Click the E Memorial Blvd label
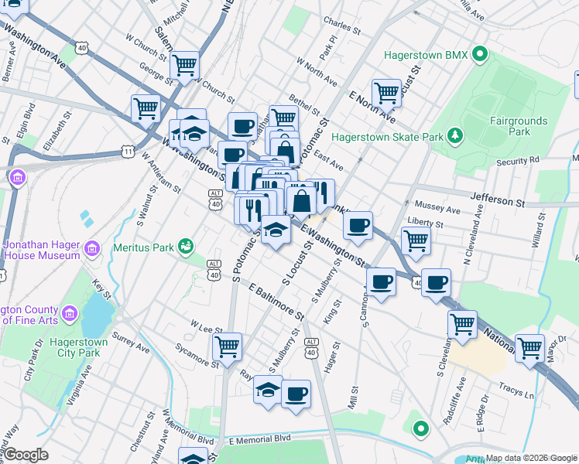 click(x=260, y=440)
